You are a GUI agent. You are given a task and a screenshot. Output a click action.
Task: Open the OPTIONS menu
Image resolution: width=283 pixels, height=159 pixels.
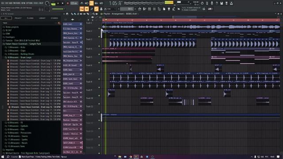click(30, 3)
